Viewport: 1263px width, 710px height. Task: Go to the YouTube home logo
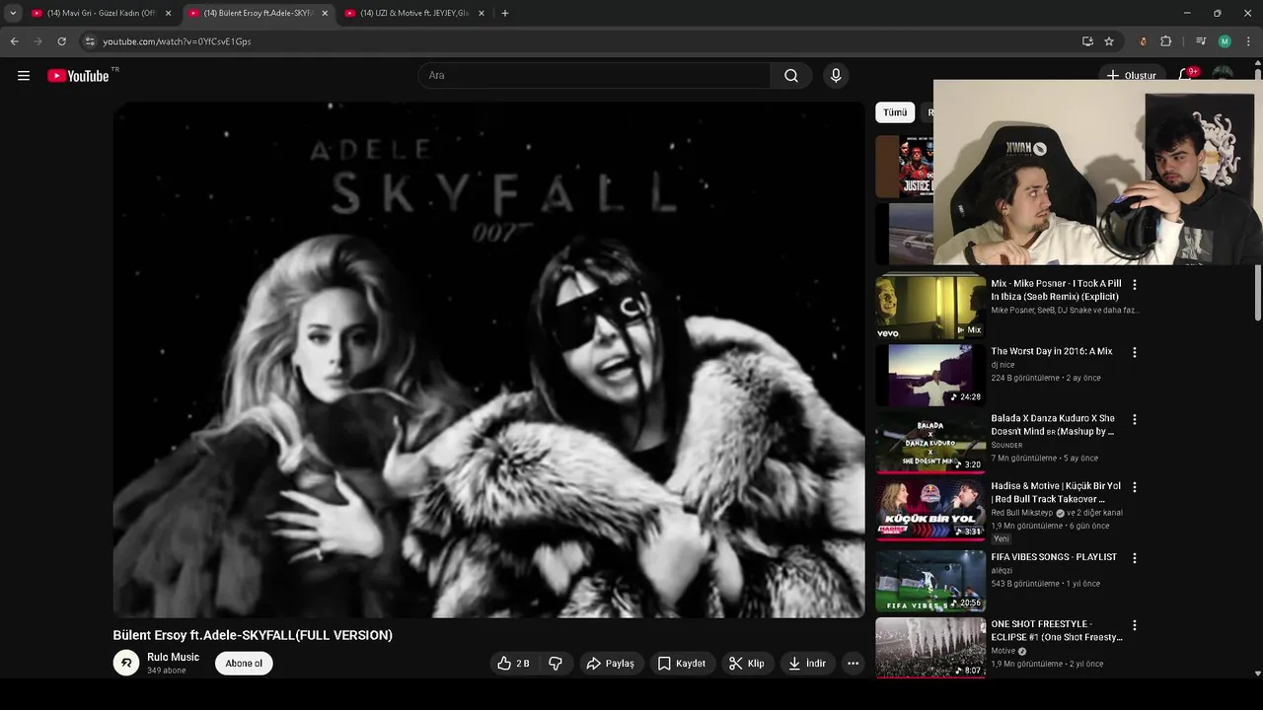point(78,76)
